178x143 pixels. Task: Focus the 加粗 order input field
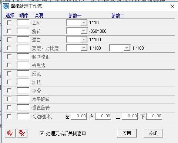tap(23, 82)
